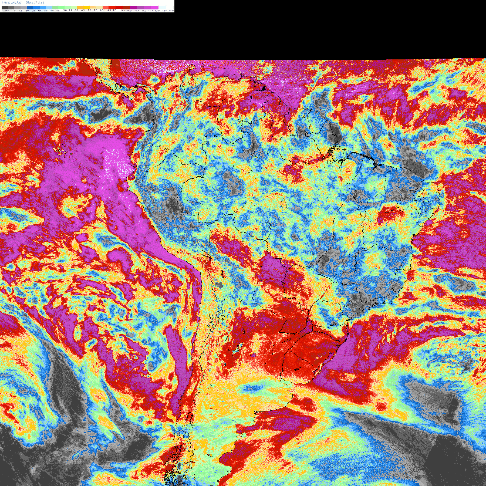Click the 13.0 legend value
Image resolution: width=486 pixels, height=486 pixels.
(171, 11)
